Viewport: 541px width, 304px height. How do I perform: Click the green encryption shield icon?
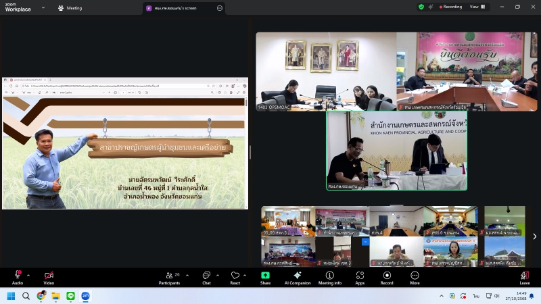coord(421,7)
